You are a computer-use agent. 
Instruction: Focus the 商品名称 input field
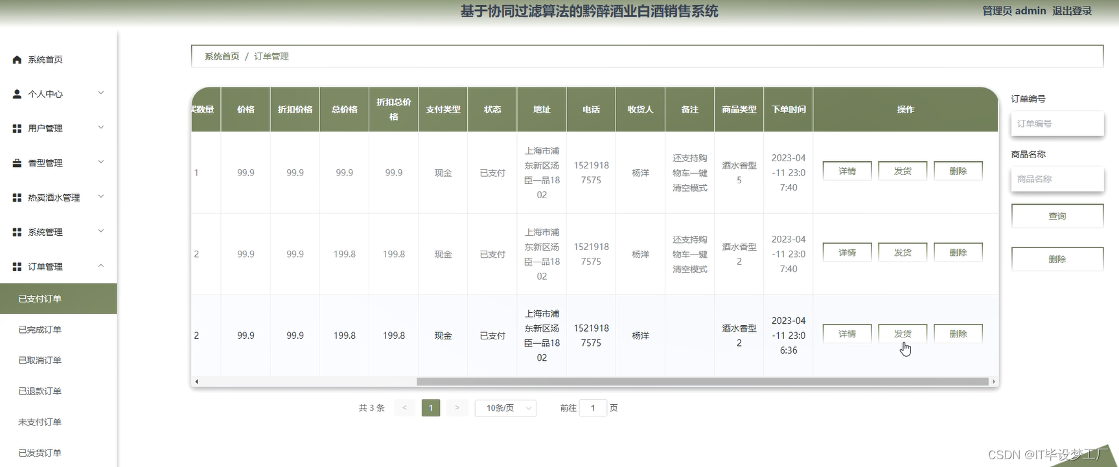[1057, 179]
